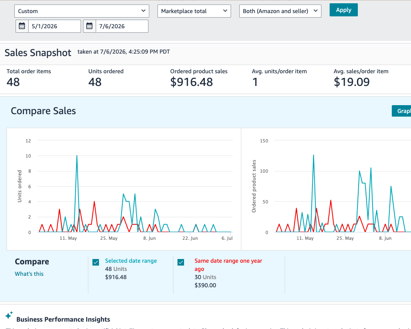Apply the selected filters
The image size is (411, 329).
(x=344, y=10)
